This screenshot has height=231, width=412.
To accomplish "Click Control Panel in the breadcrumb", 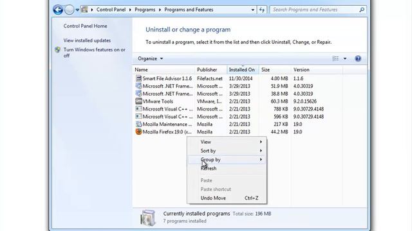I will point(111,10).
